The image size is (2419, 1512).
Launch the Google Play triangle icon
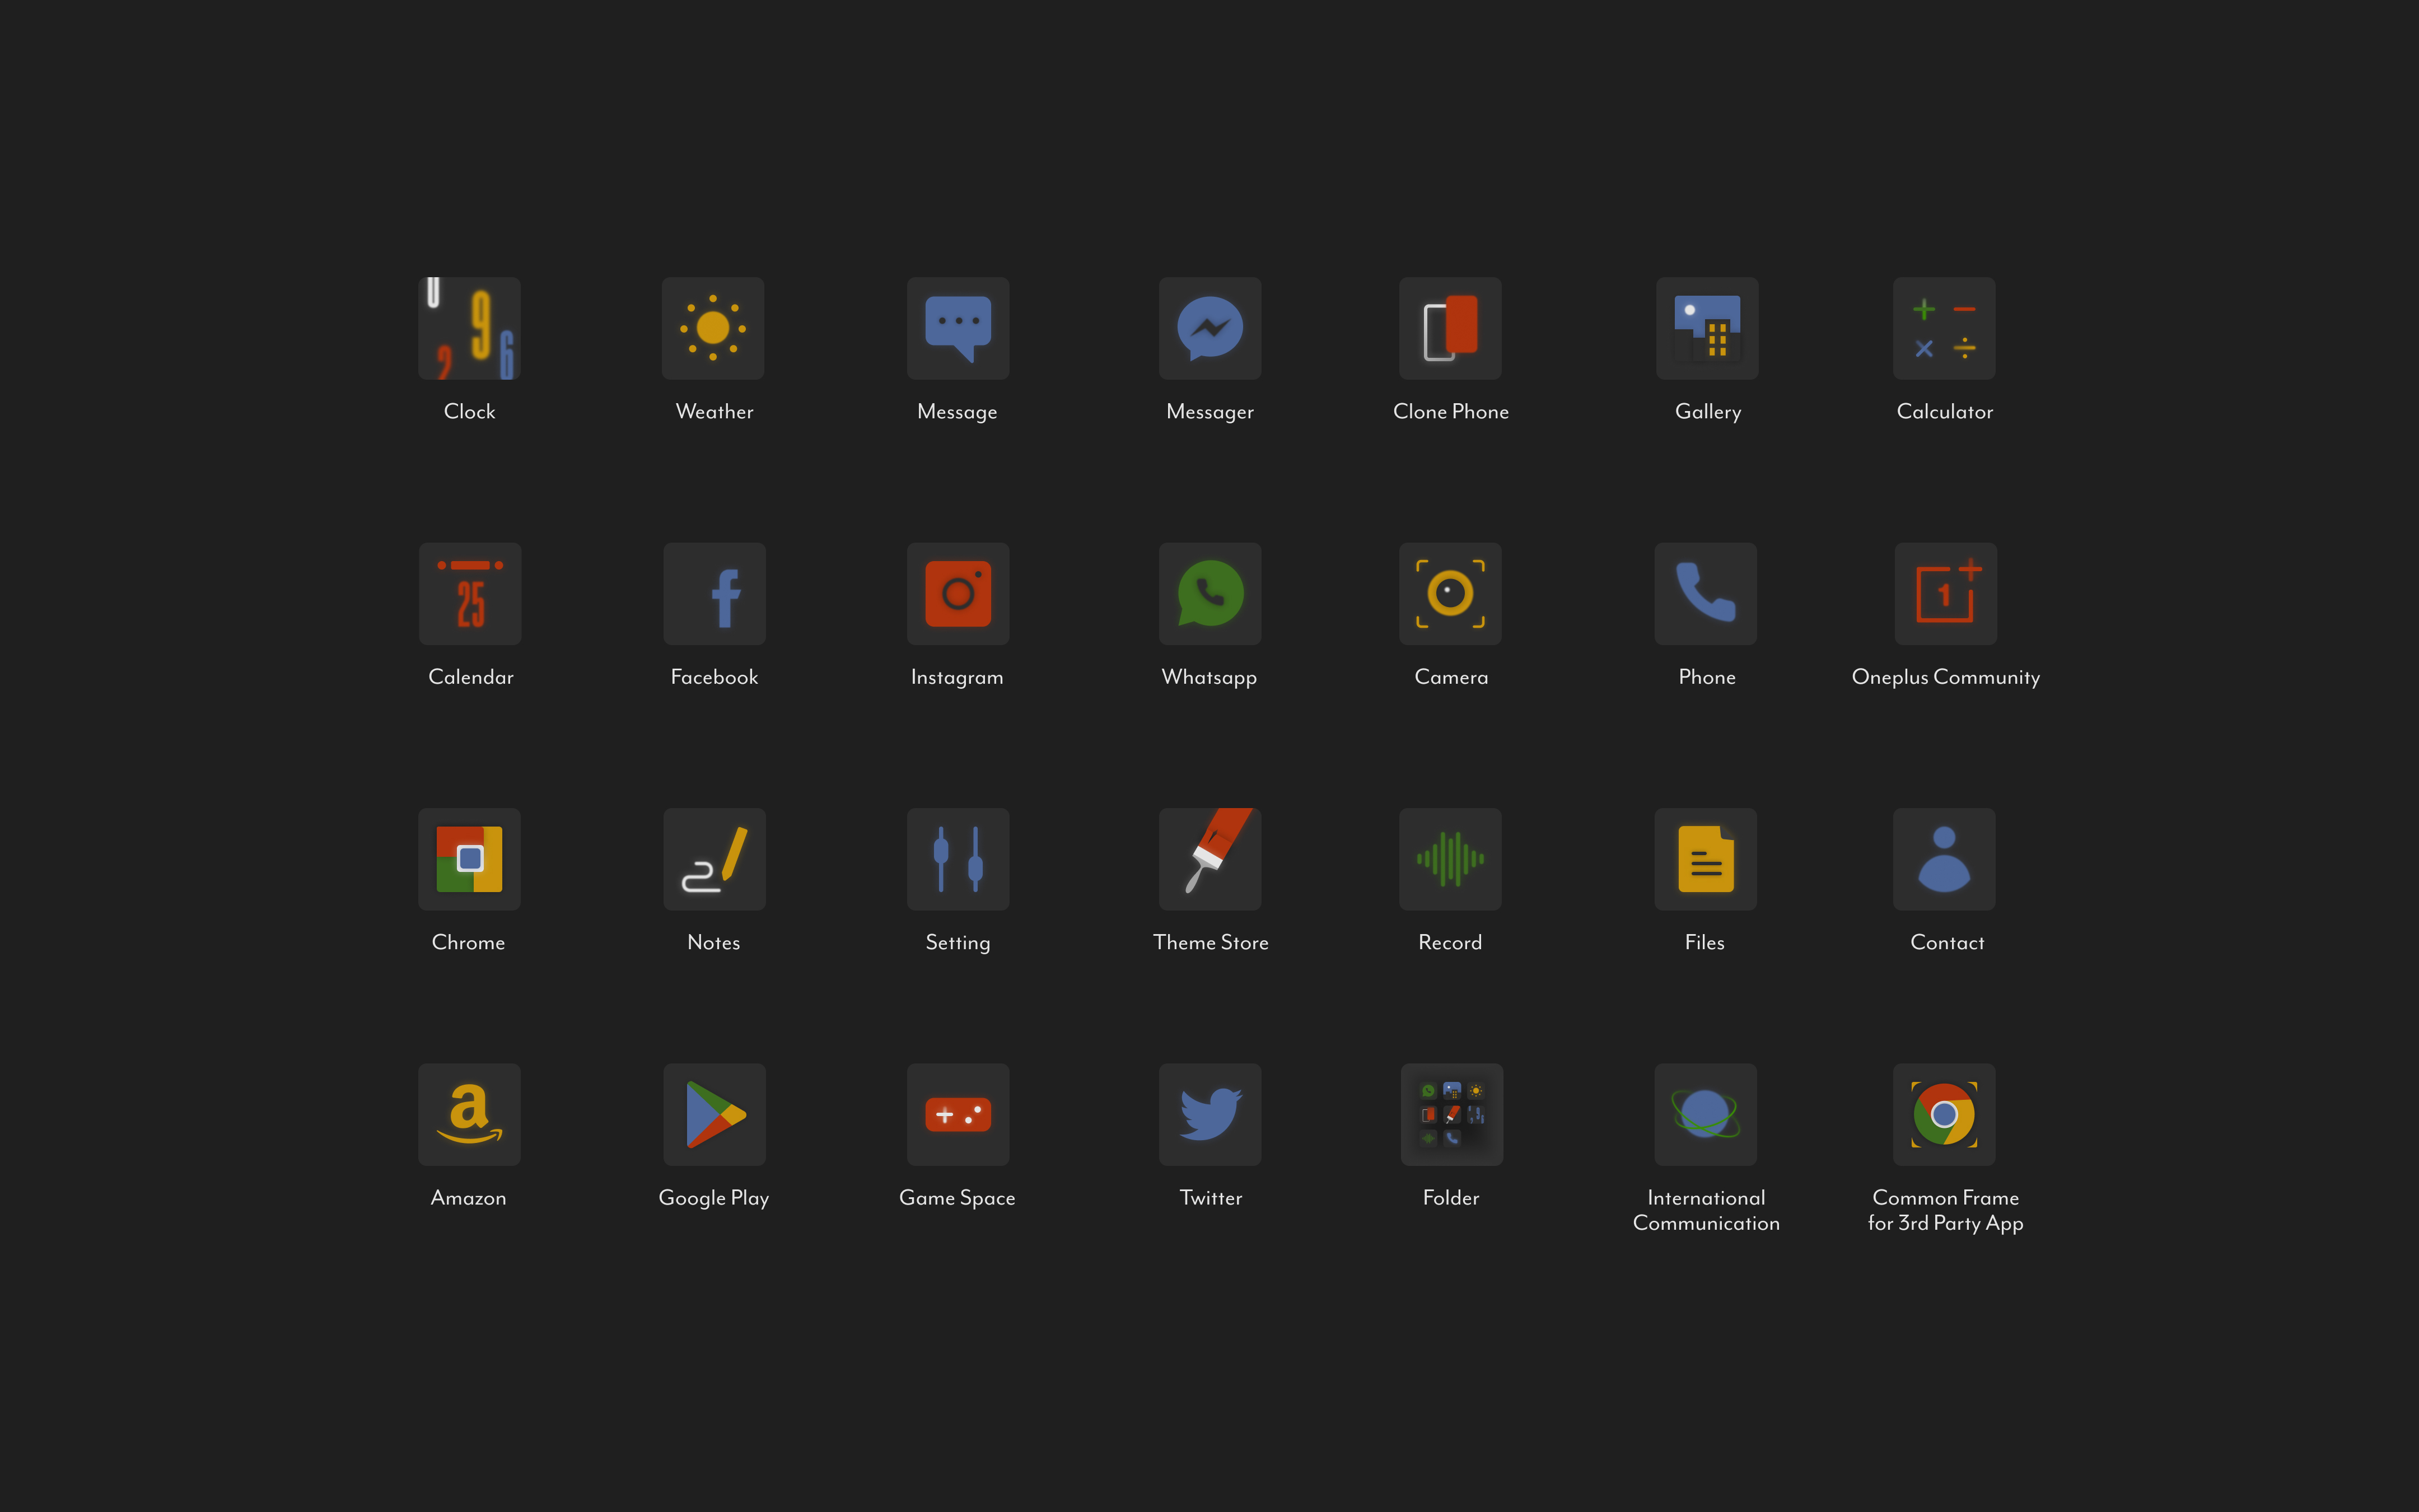tap(715, 1114)
